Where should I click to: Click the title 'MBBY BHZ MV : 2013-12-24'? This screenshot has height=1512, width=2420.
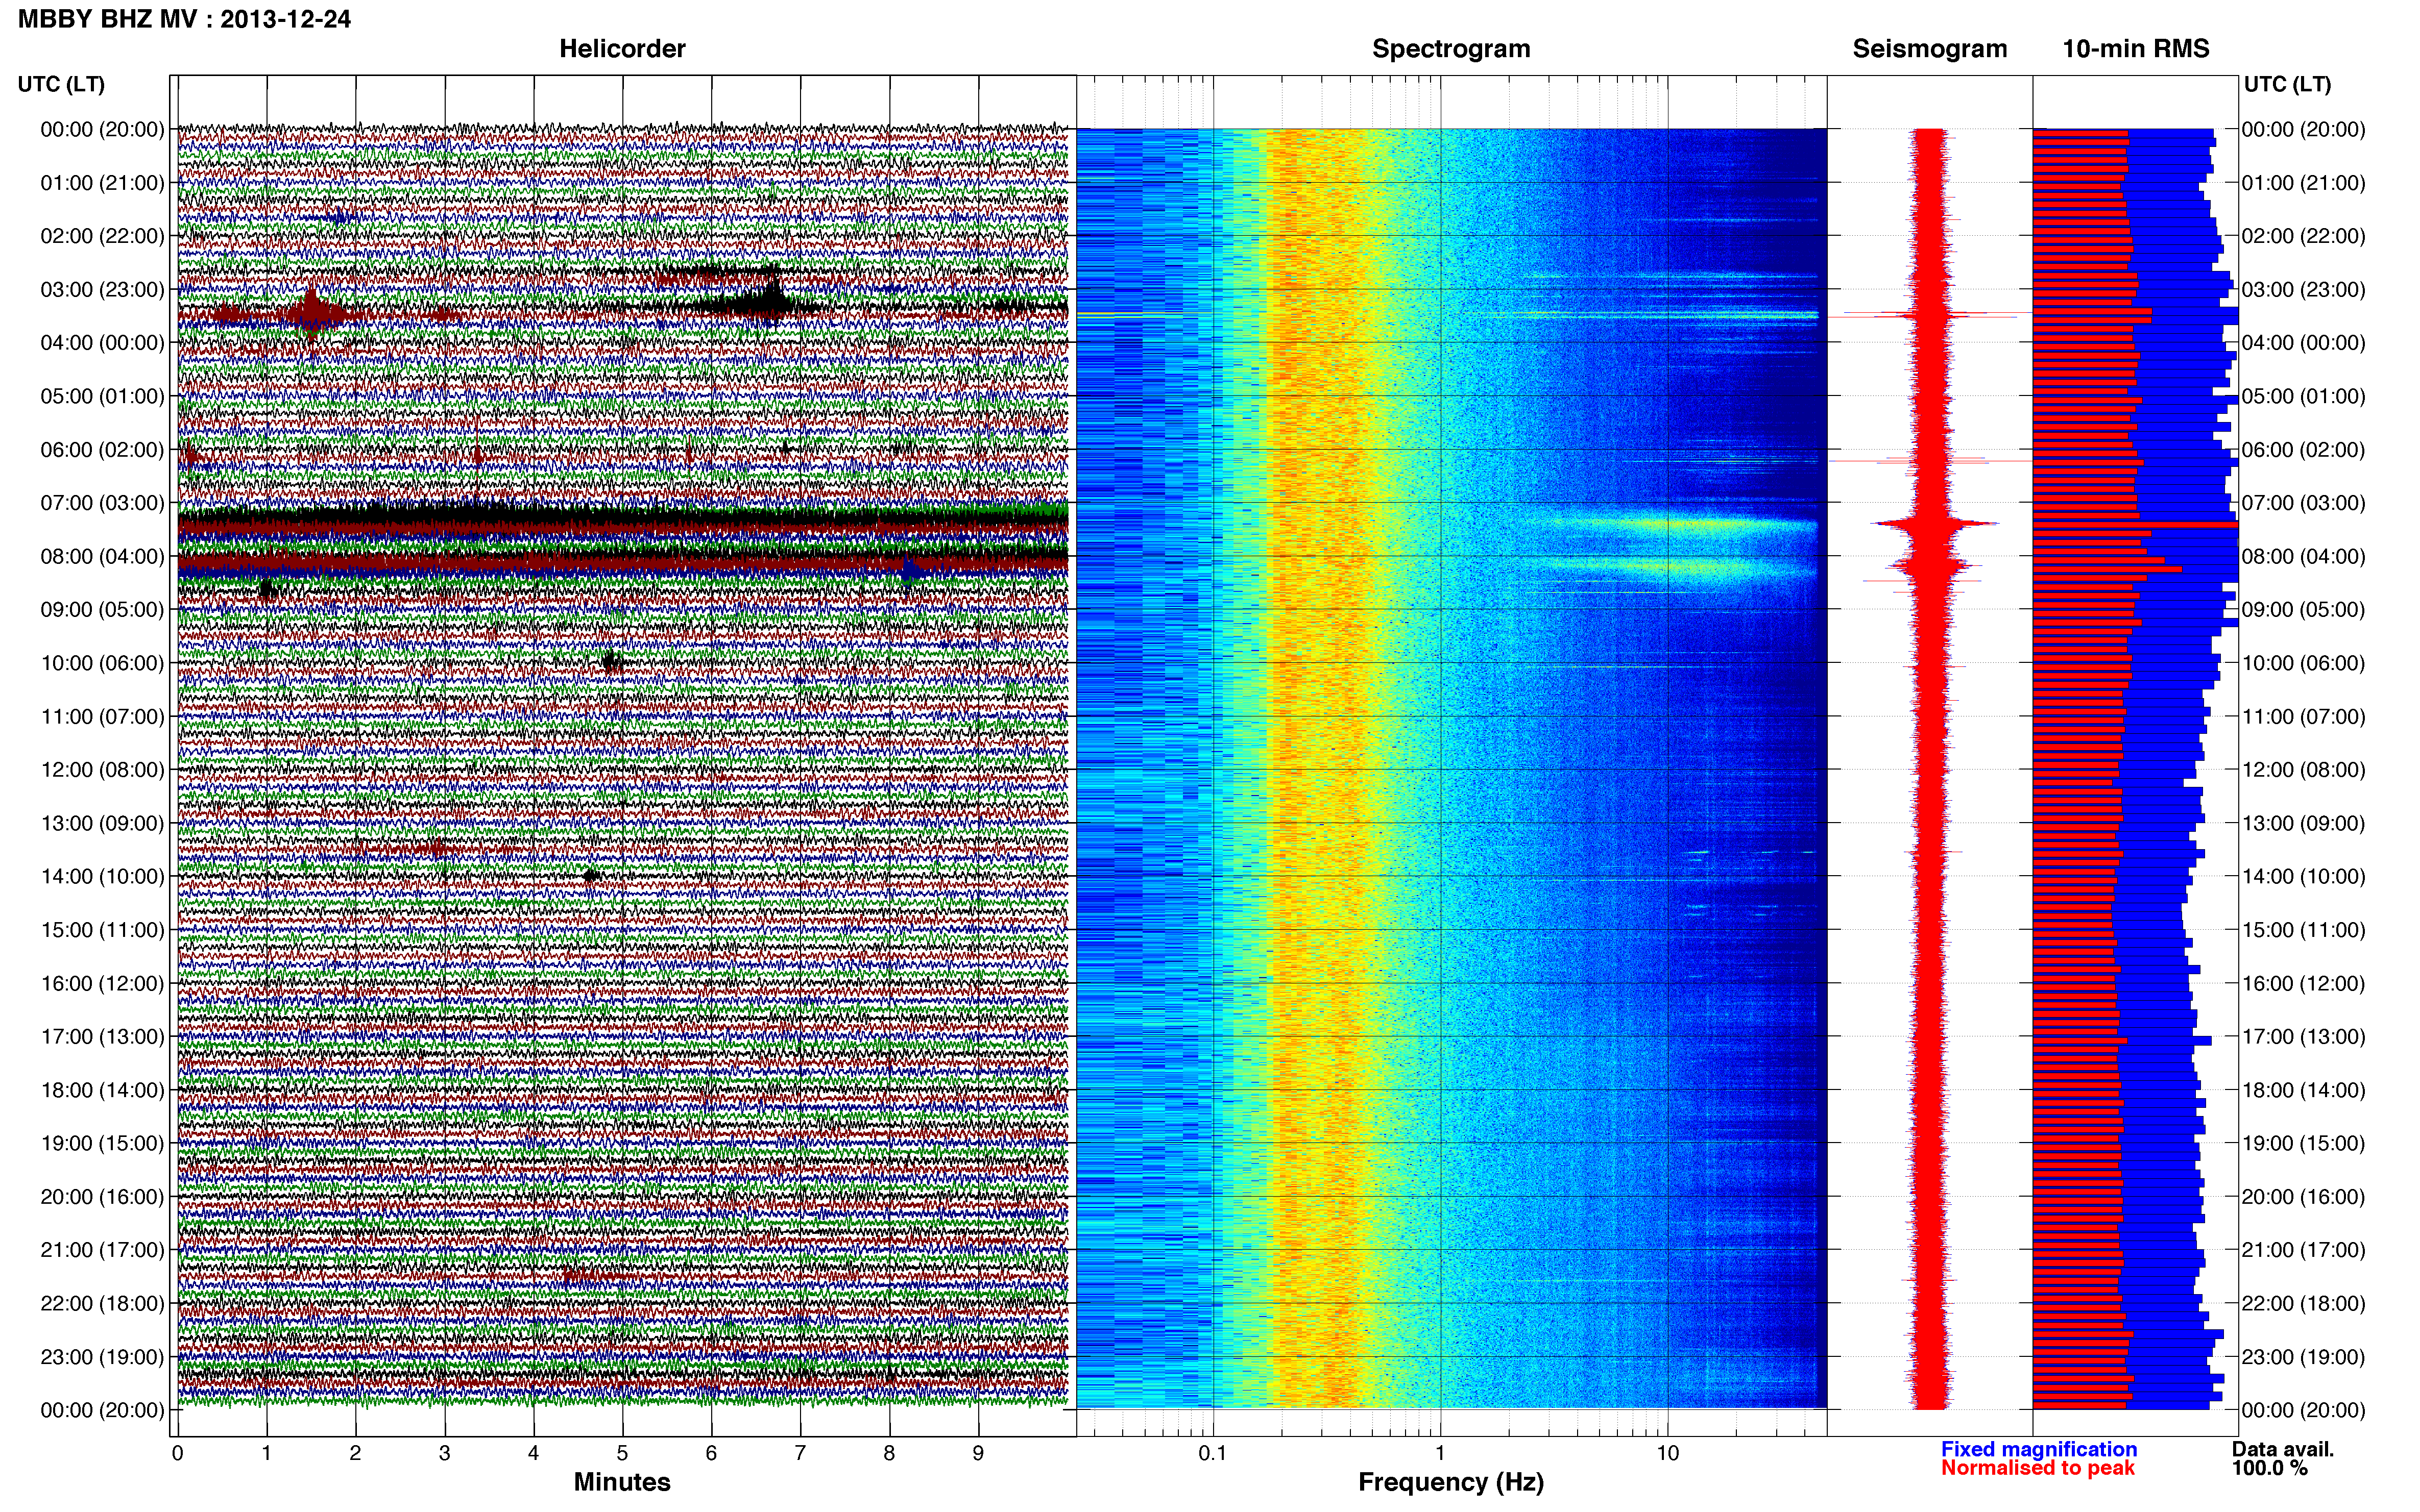tap(184, 19)
